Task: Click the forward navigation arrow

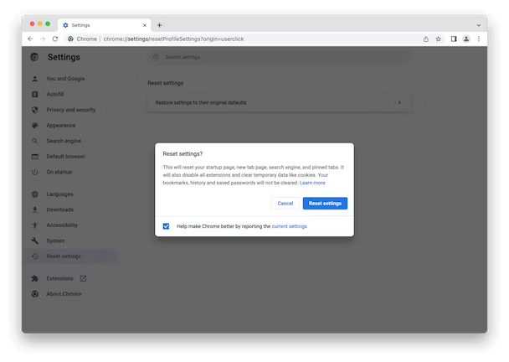Action: pyautogui.click(x=43, y=39)
